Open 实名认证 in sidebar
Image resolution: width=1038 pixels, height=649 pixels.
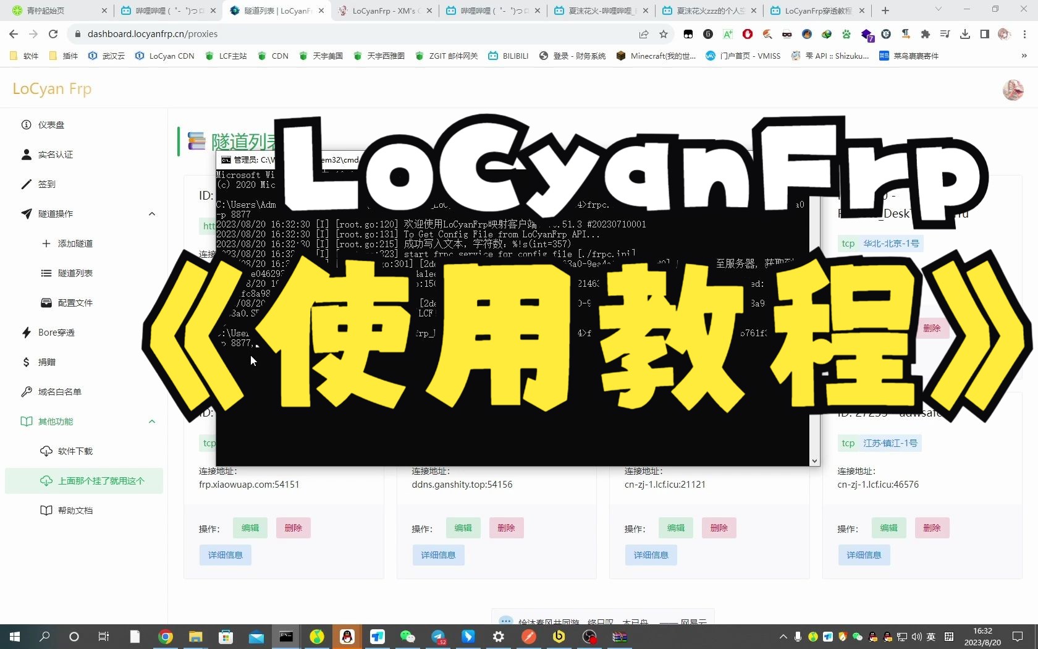point(55,155)
